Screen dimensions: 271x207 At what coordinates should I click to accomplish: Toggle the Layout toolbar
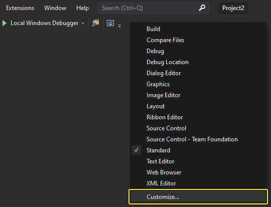tap(198, 106)
